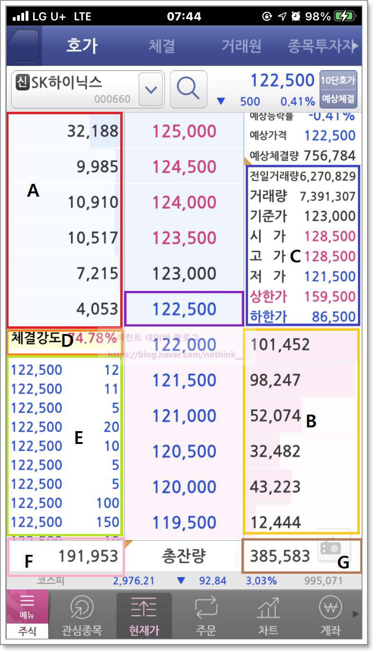Select the 124,500 ask price
This screenshot has width=374, height=651.
click(183, 167)
